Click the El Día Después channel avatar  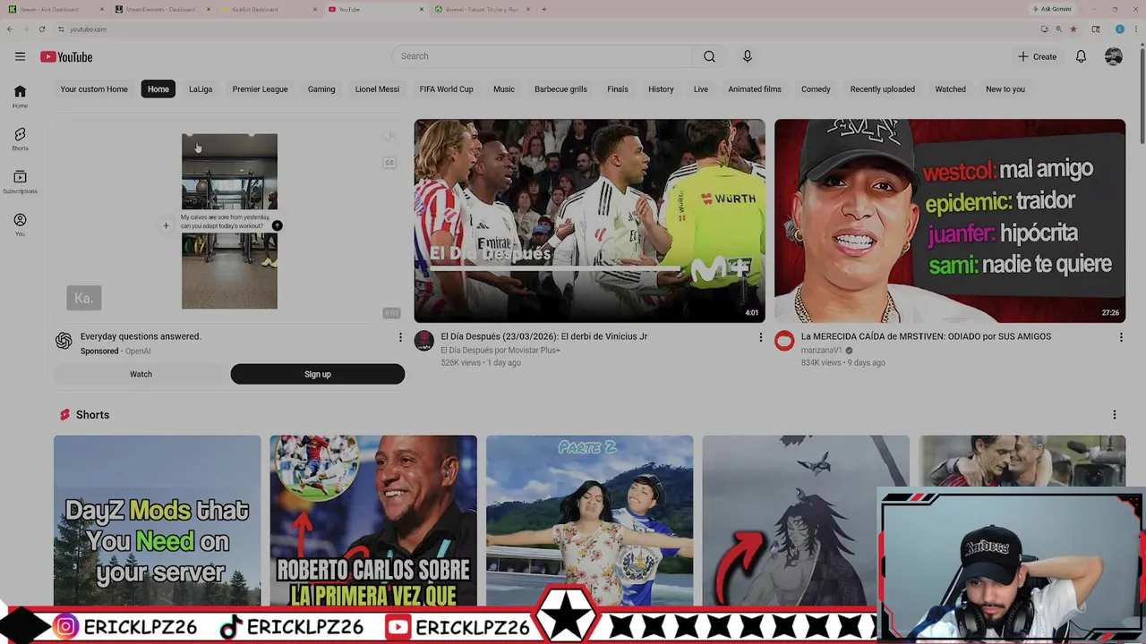click(x=424, y=341)
